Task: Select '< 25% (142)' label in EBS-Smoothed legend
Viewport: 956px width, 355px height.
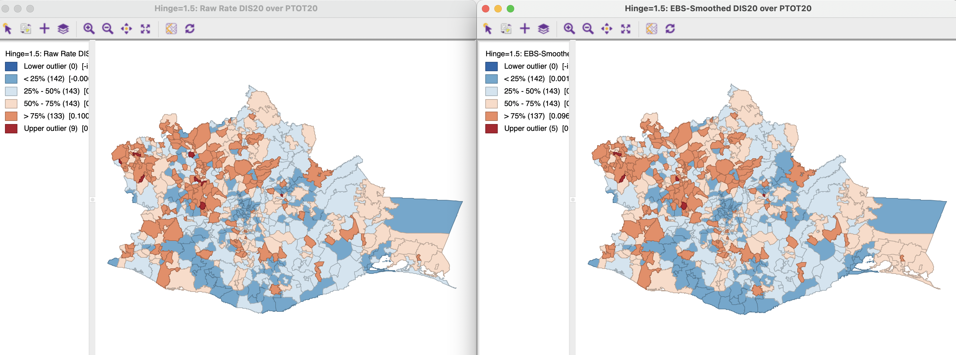Action: pos(524,79)
